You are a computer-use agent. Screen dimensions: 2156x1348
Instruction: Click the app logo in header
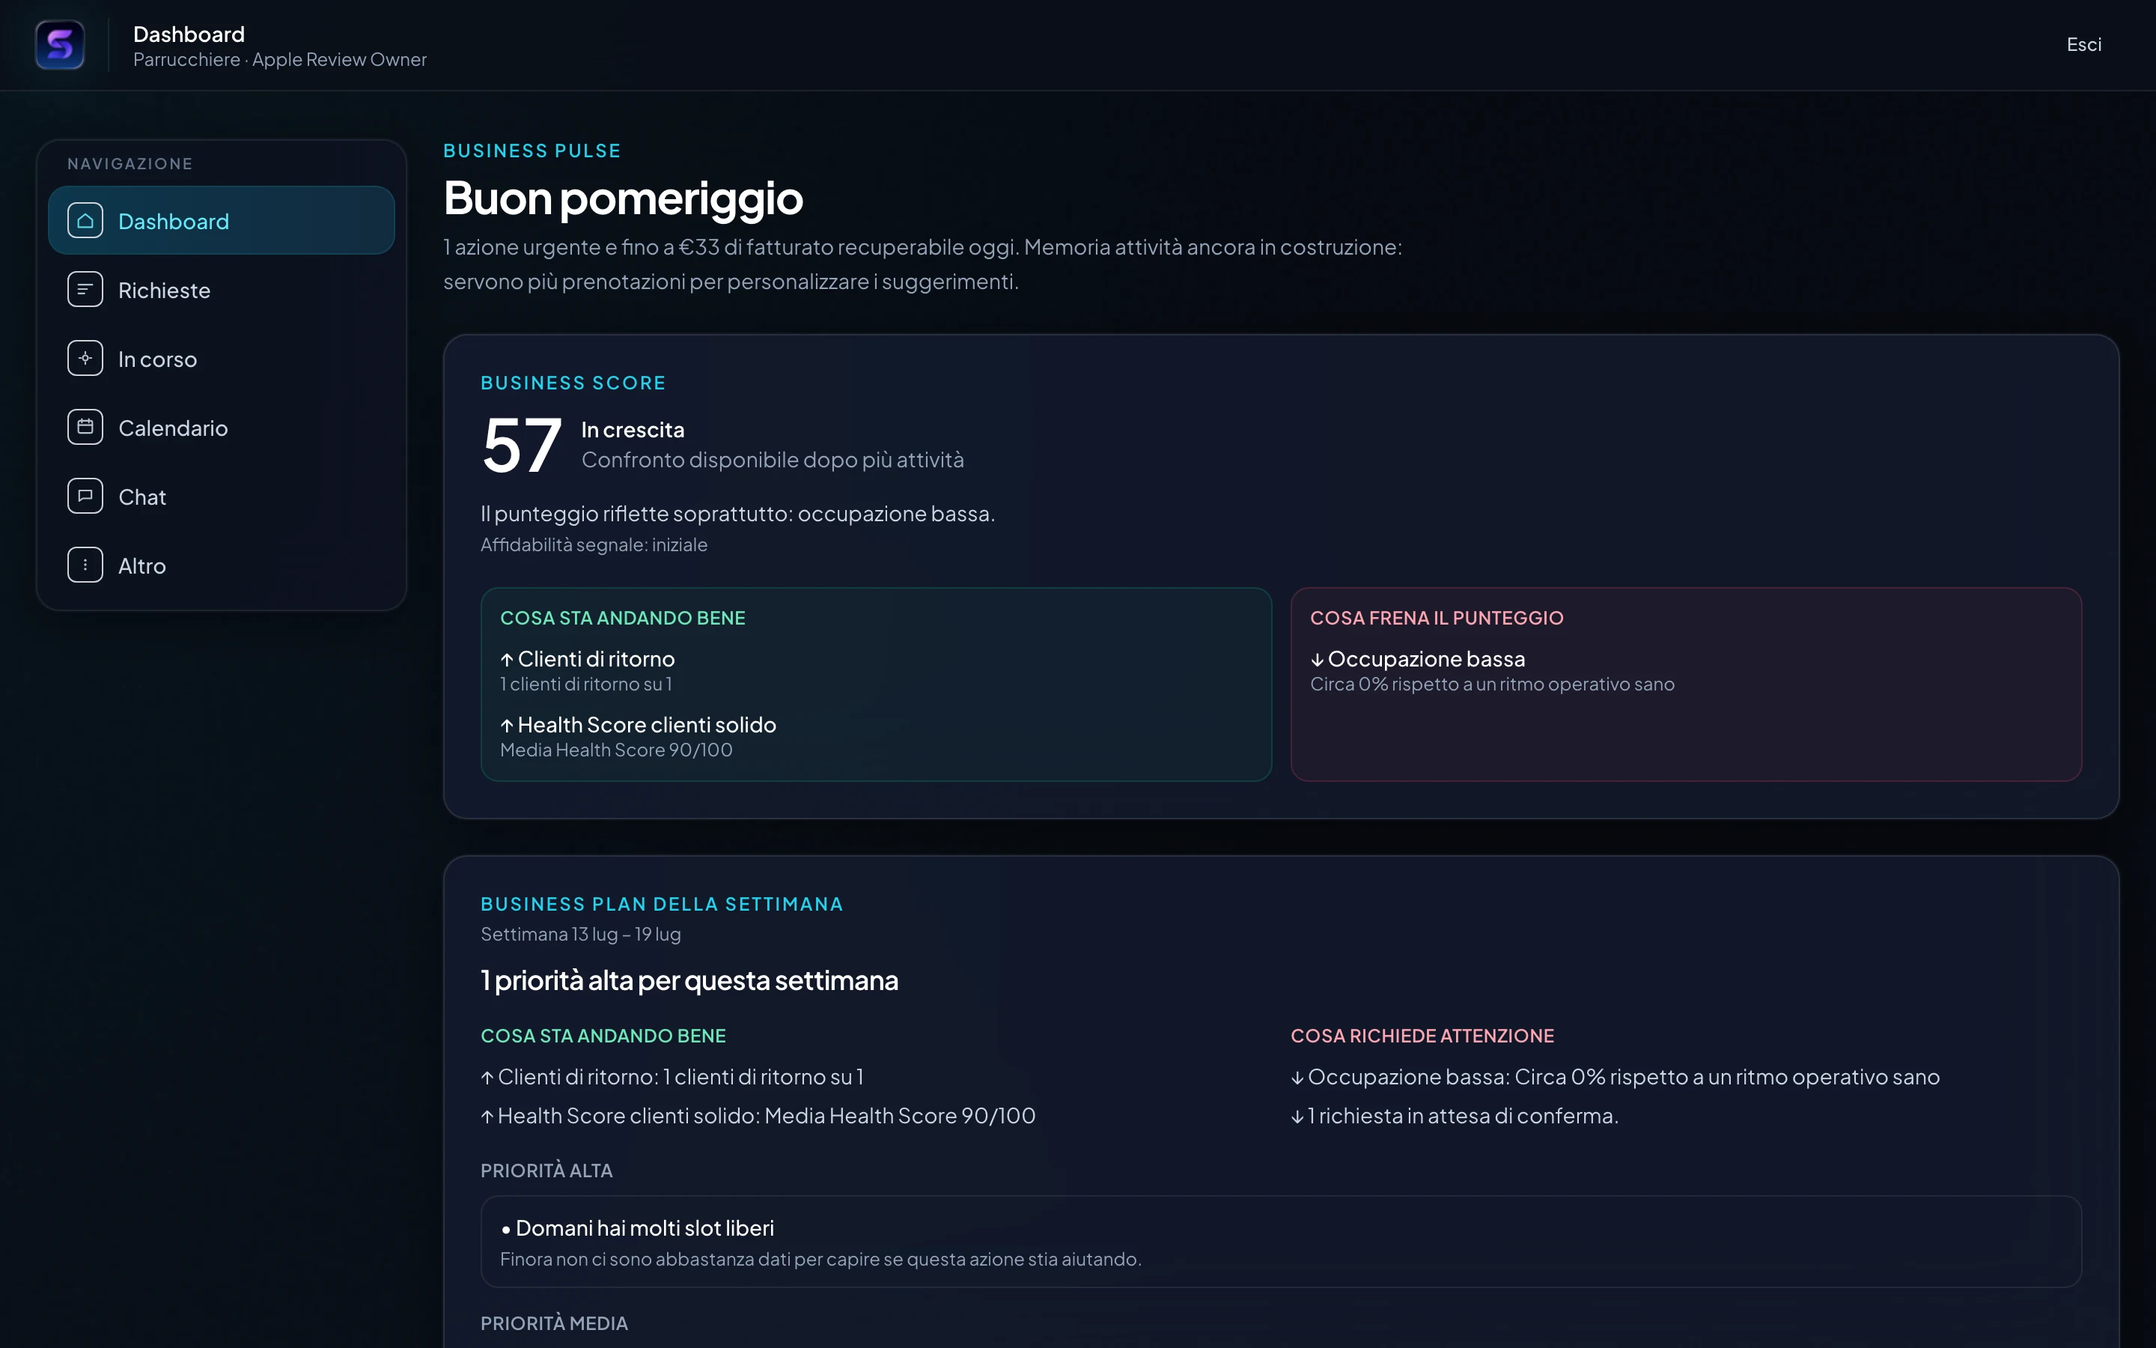[60, 45]
